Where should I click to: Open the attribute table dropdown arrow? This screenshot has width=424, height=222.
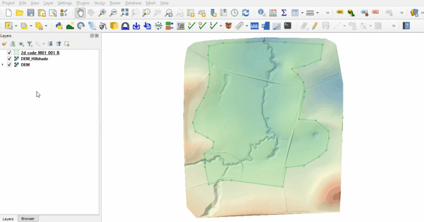click(x=302, y=13)
